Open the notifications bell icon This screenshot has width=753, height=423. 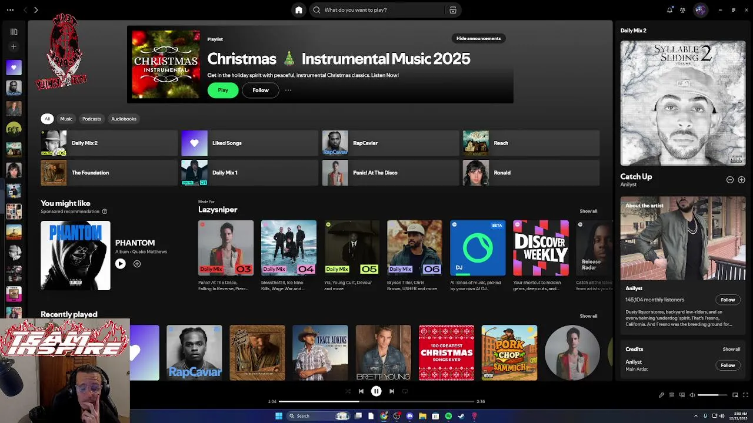[x=669, y=10]
